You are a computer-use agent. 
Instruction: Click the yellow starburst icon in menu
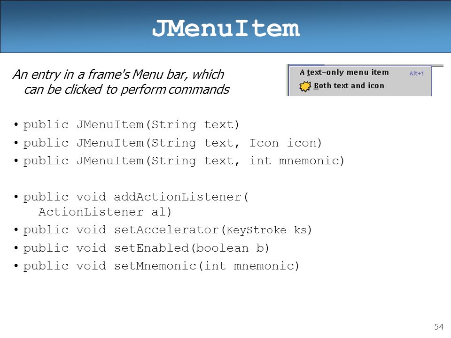pos(305,86)
